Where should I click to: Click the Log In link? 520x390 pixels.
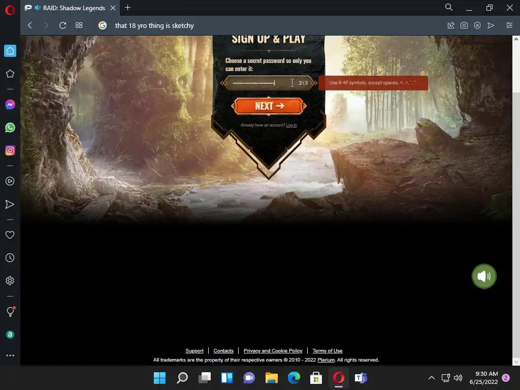(x=291, y=125)
